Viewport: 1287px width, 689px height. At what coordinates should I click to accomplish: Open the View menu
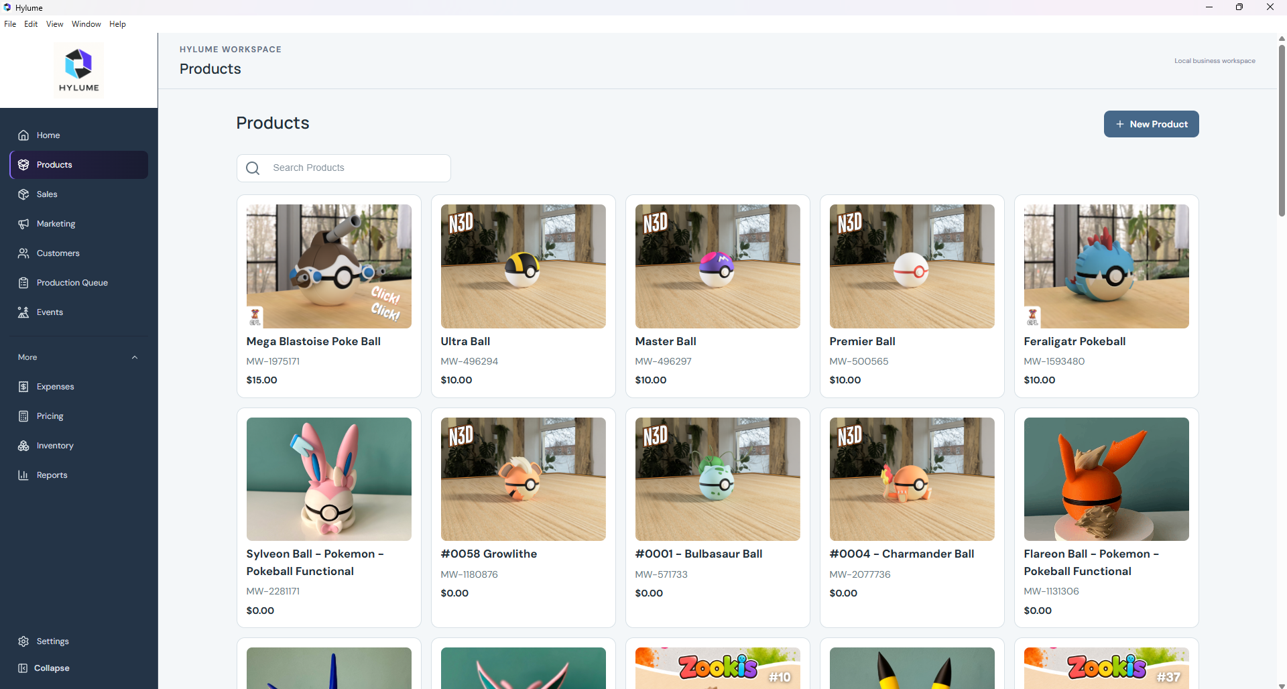(x=54, y=24)
